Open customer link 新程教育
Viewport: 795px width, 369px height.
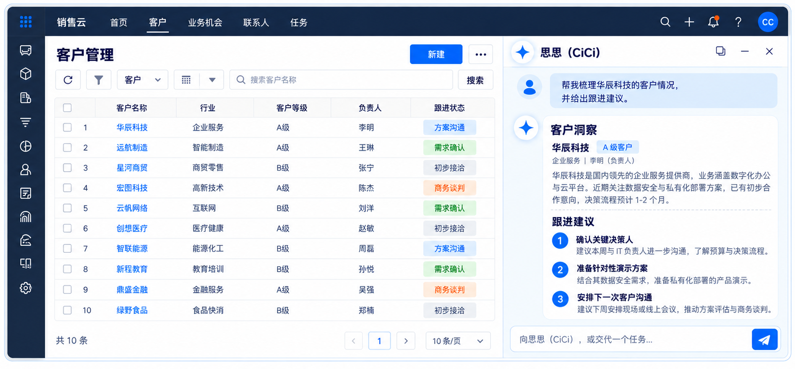132,269
